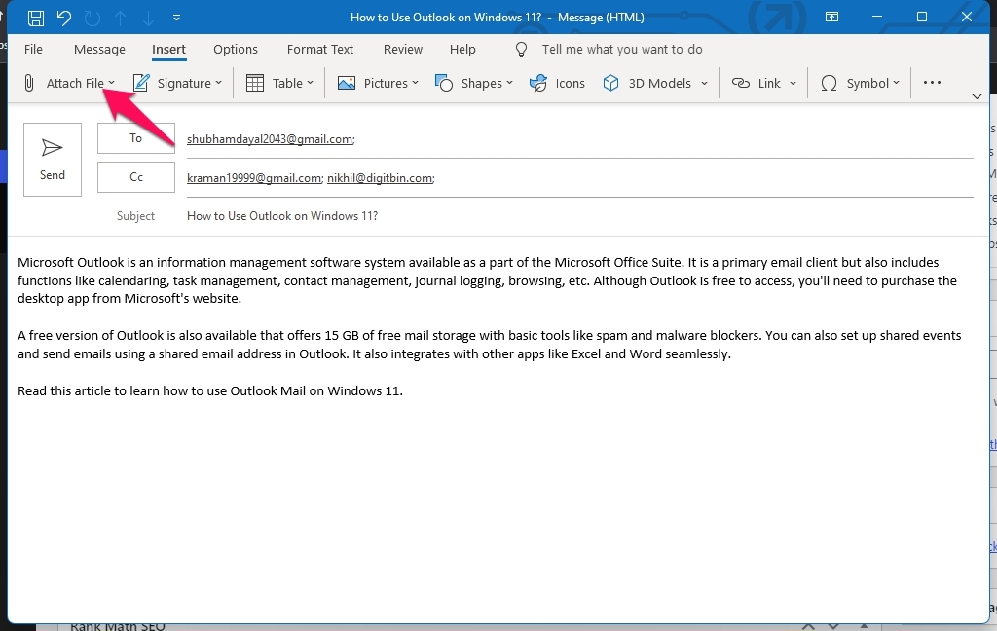Screen dimensions: 997x631
Task: Expand the Link dropdown arrow
Action: tap(793, 84)
